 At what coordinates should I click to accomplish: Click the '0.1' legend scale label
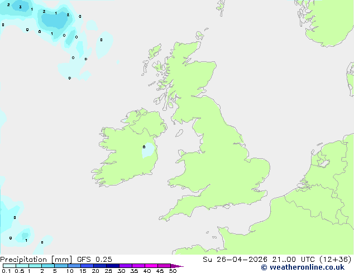click(x=6, y=271)
